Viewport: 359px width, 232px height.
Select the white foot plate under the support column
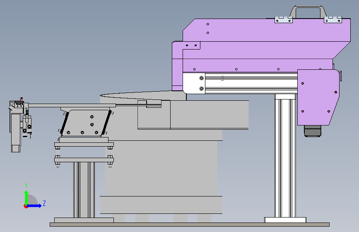pos(285,220)
